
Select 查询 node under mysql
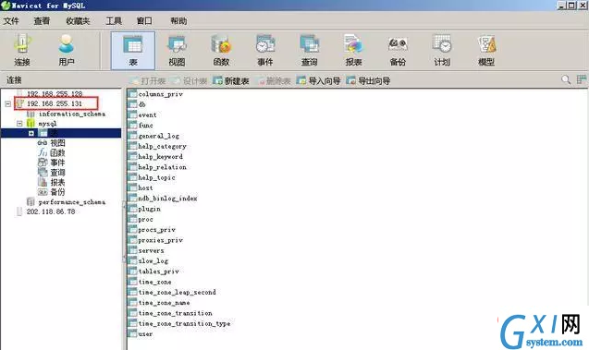pyautogui.click(x=57, y=173)
